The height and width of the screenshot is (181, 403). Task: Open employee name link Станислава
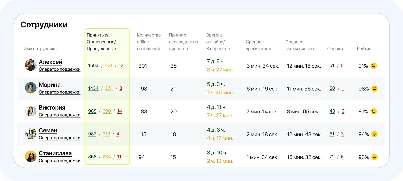(x=55, y=153)
